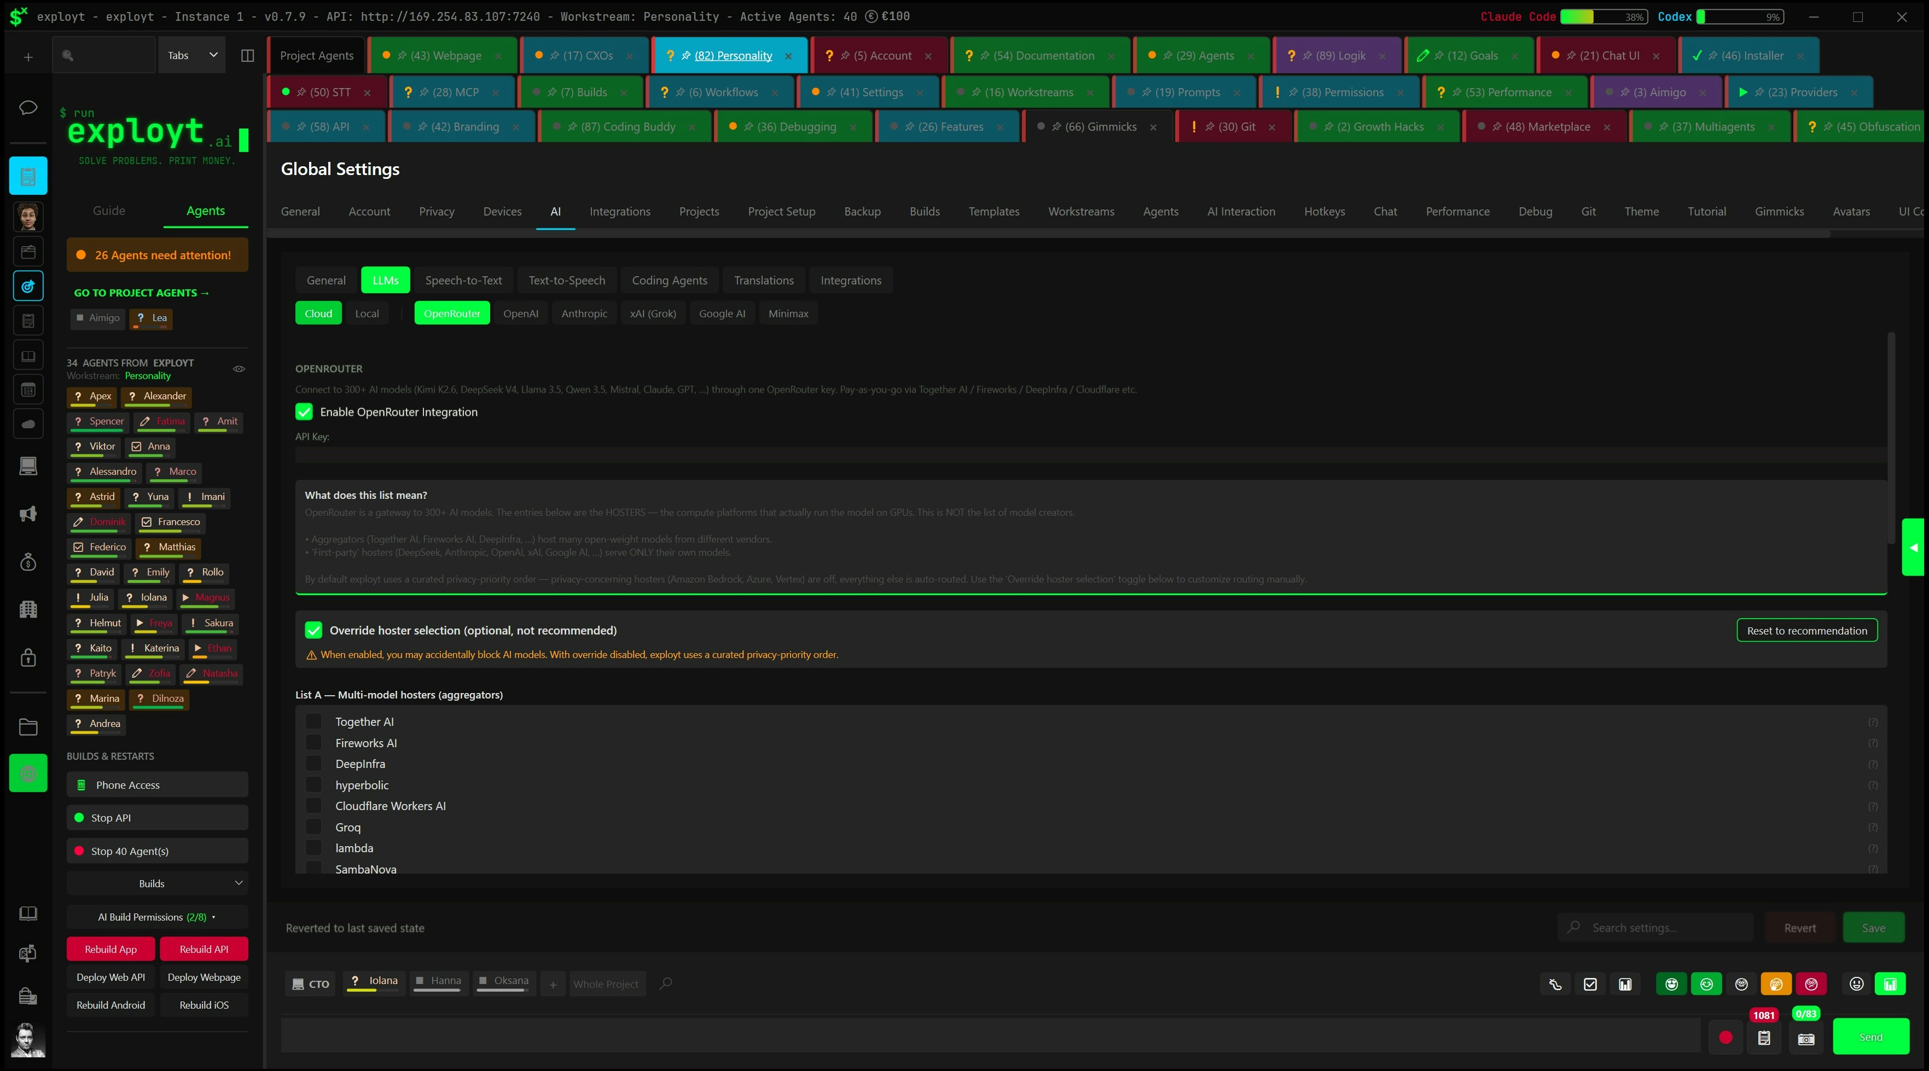Click the padlock sidebar icon
Screen dimensions: 1929x1071
pos(28,657)
